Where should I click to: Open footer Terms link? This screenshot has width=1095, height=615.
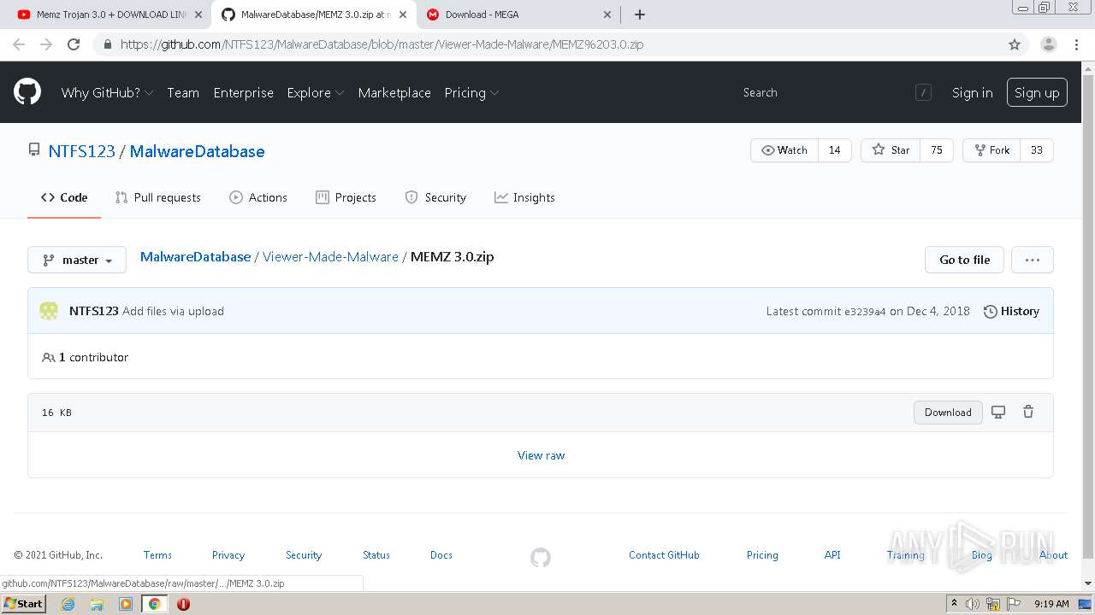click(x=157, y=555)
